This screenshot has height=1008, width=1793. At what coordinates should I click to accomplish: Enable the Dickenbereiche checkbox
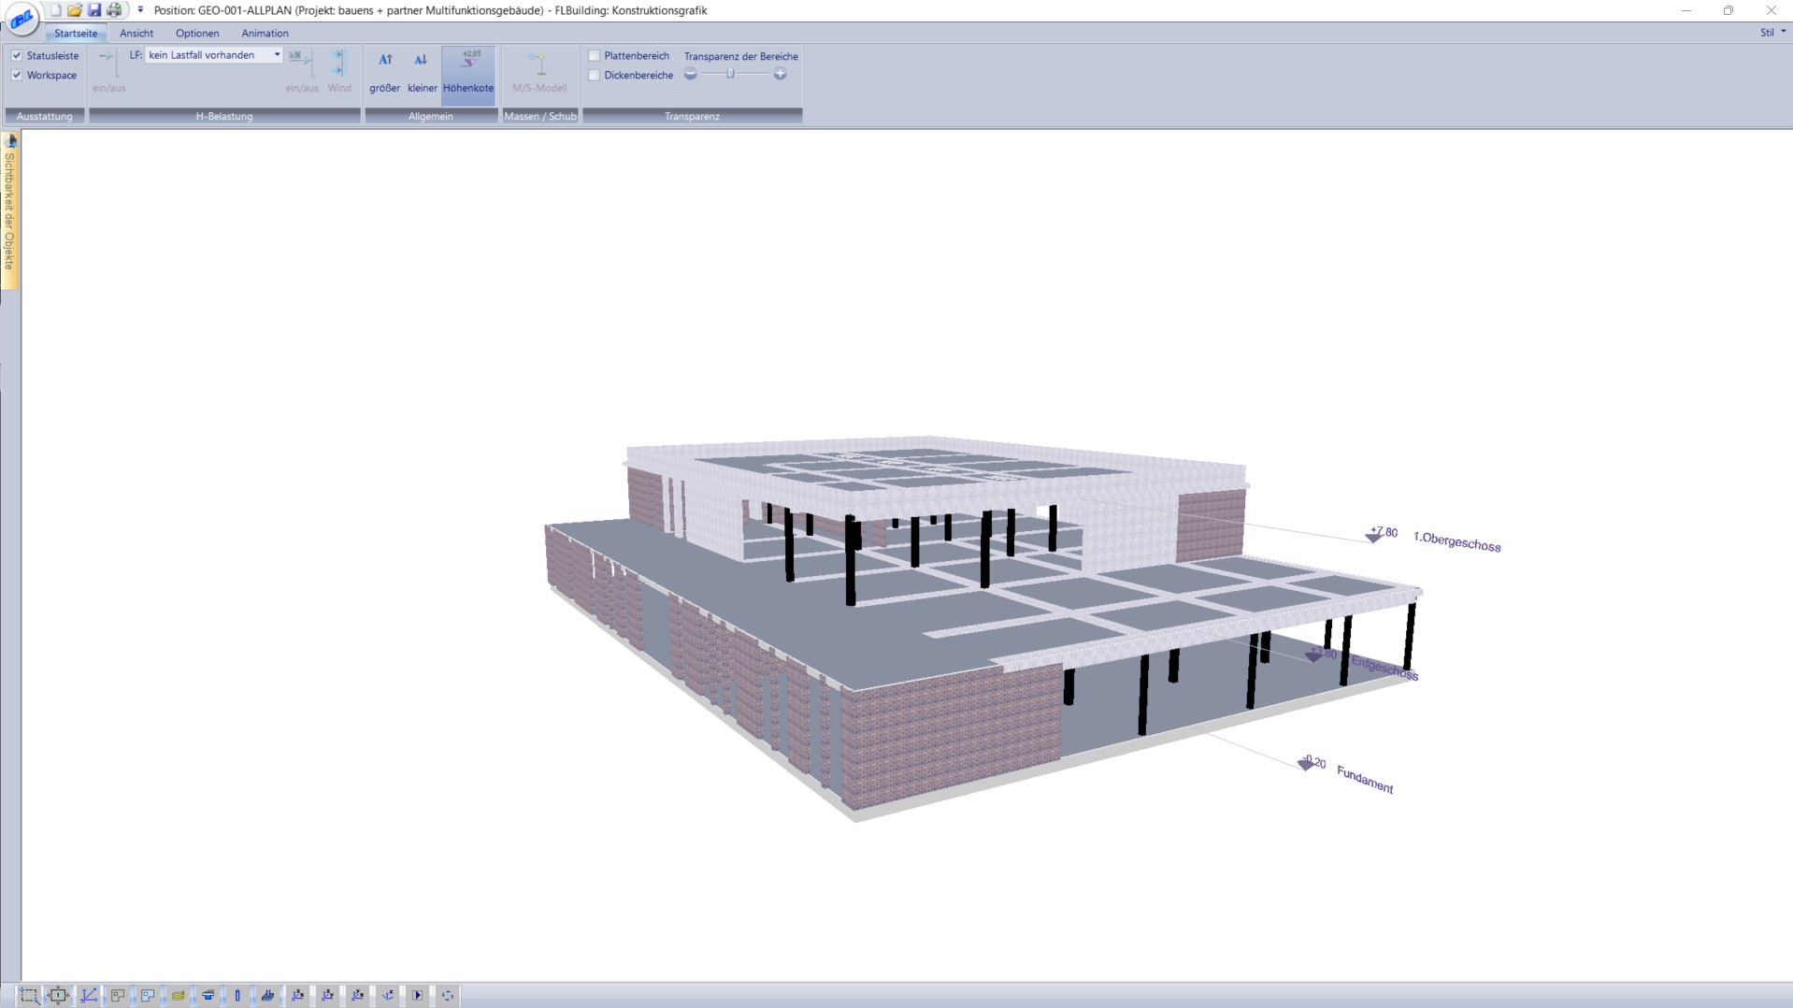click(594, 75)
